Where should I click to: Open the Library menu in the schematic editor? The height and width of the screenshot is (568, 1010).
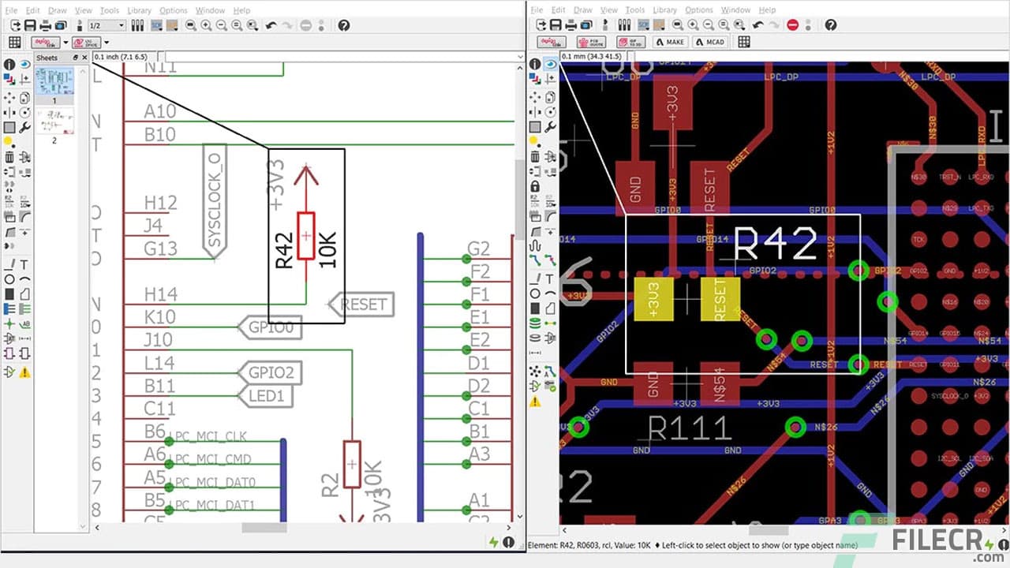140,9
